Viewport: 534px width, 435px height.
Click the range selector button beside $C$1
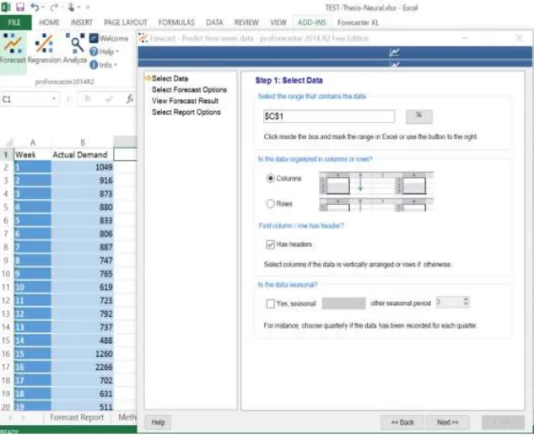click(x=419, y=116)
